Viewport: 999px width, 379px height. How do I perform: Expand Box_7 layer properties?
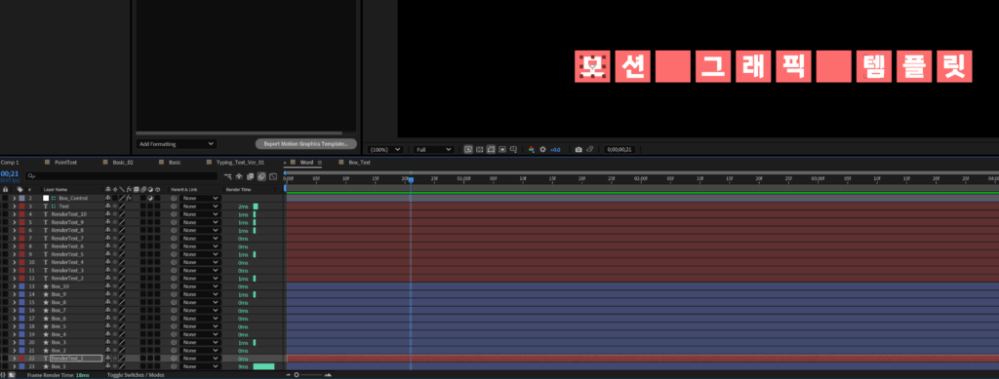14,311
